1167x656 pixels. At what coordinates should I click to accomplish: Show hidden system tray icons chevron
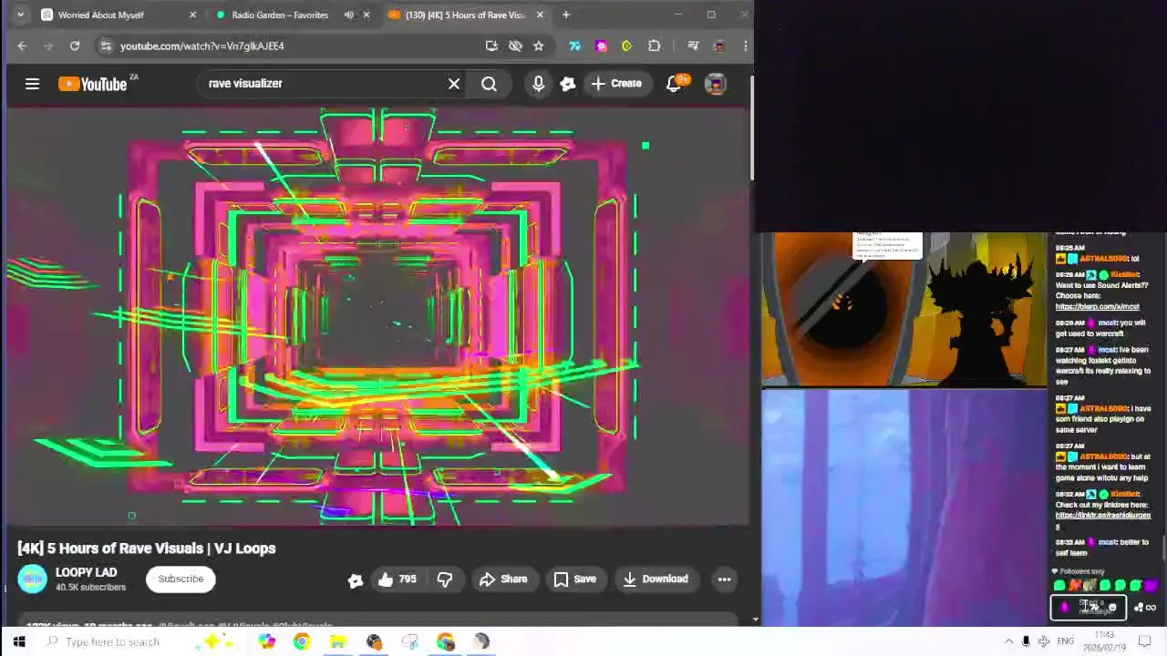pos(1008,642)
